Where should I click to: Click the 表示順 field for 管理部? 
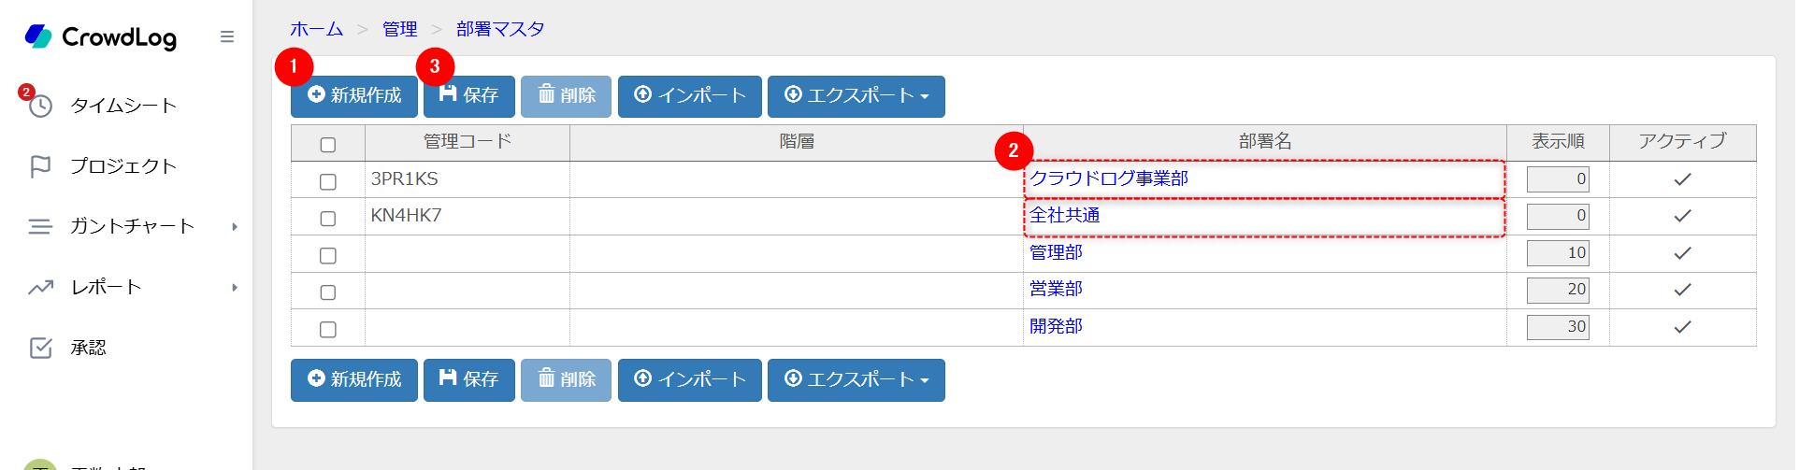(1557, 253)
